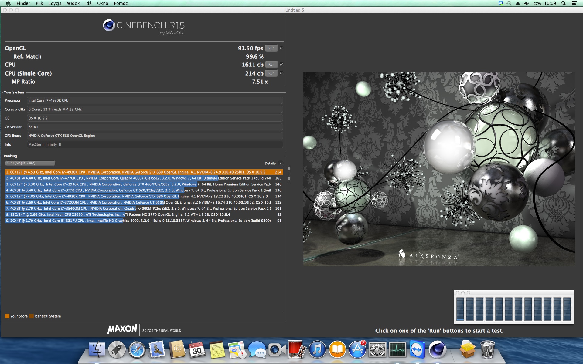The image size is (583, 364).
Task: Click the volume speaker menu bar icon
Action: click(527, 3)
